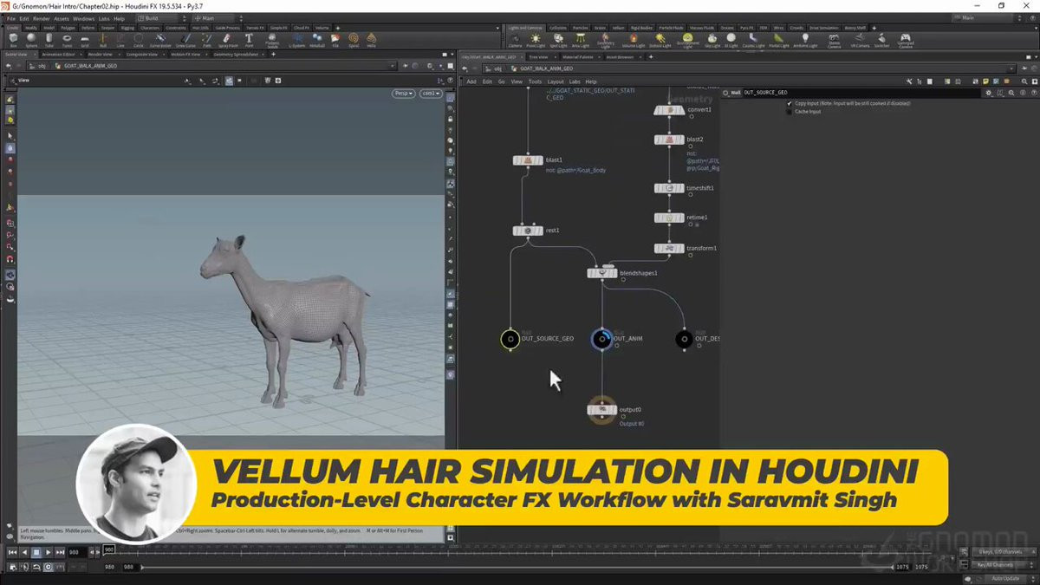Add a Point Light
The width and height of the screenshot is (1040, 585).
(536, 40)
